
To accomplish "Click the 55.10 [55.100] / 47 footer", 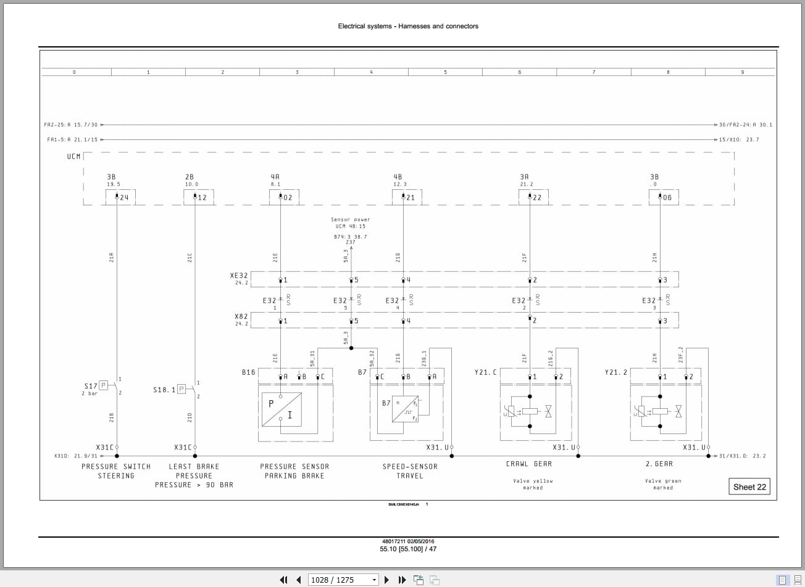I will click(408, 549).
